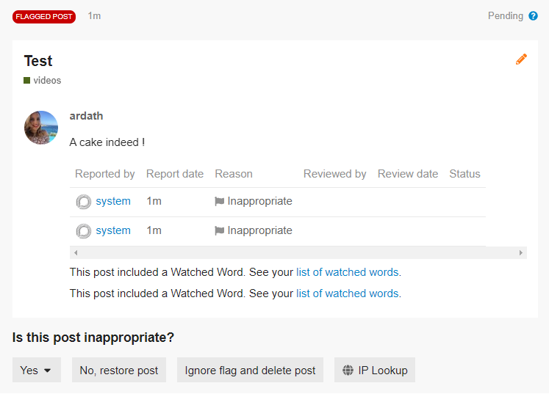Viewport: 549px width, 394px height.
Task: Click the FLAGGED POST badge
Action: pos(44,16)
